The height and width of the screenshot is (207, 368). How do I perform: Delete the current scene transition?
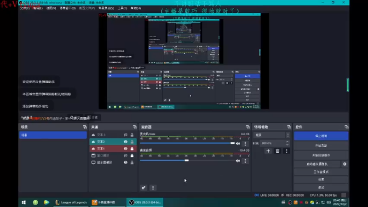(277, 151)
